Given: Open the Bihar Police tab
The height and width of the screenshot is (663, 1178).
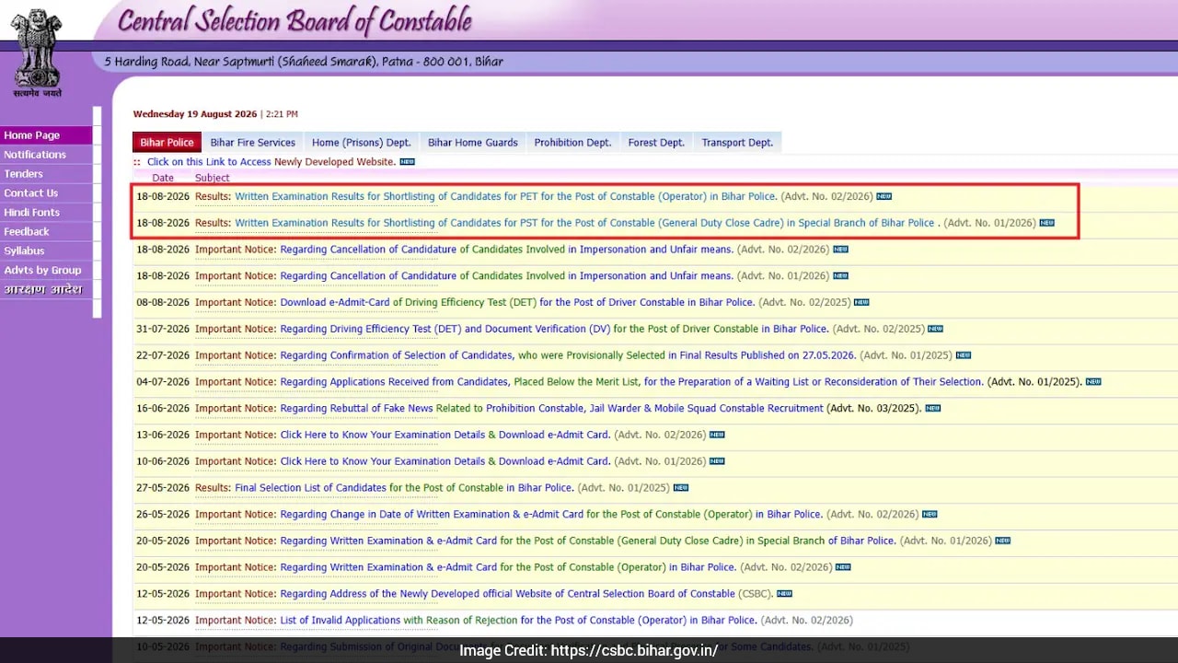Looking at the screenshot, I should pyautogui.click(x=167, y=143).
